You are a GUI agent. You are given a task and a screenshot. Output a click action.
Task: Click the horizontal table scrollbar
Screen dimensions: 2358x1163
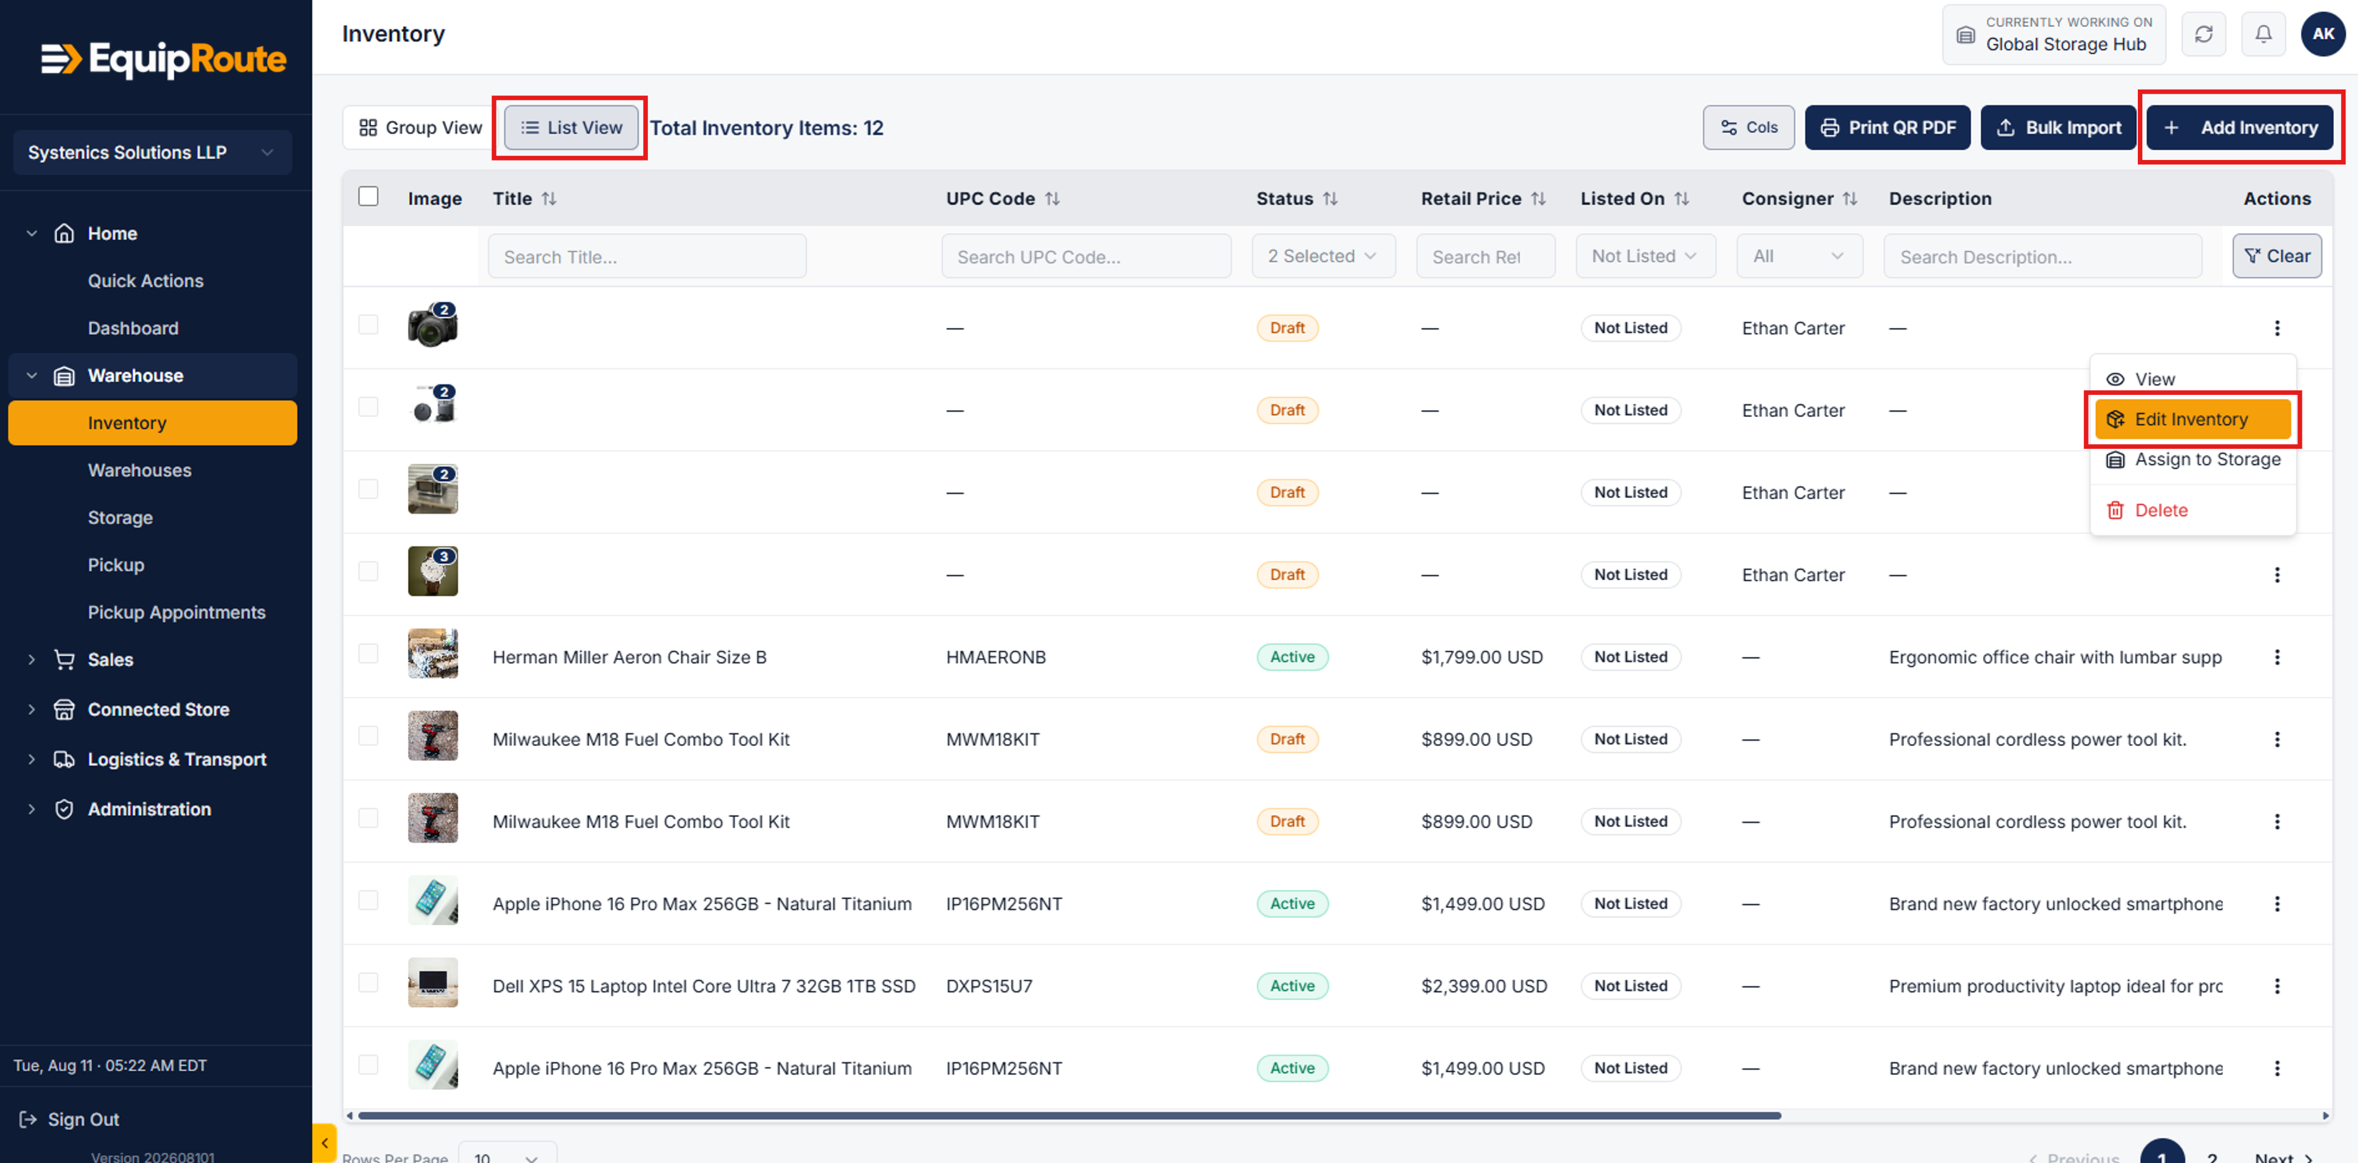[1069, 1115]
